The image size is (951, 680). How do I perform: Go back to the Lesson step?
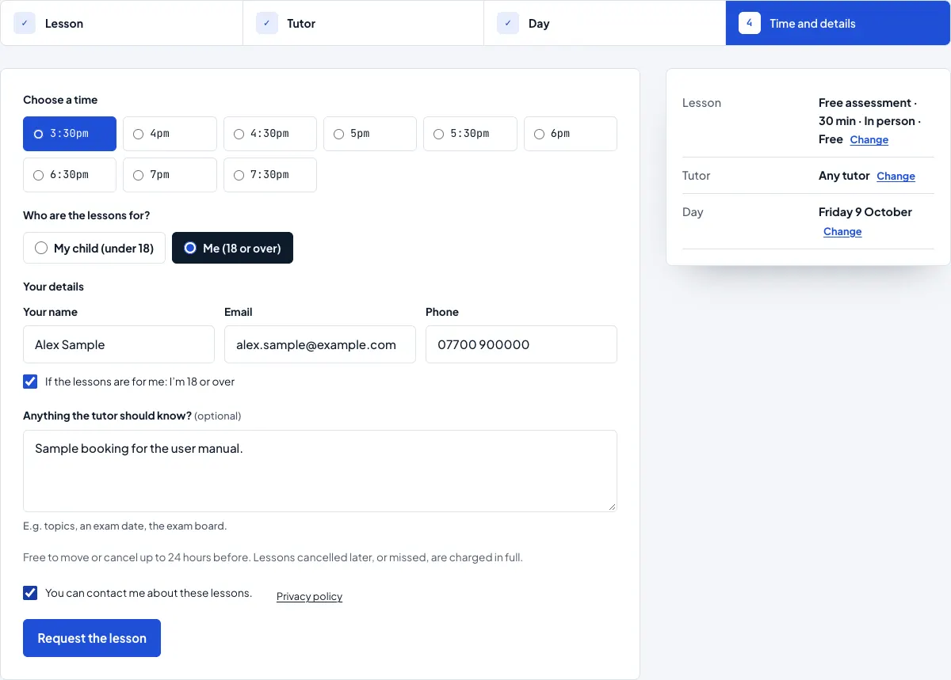121,23
